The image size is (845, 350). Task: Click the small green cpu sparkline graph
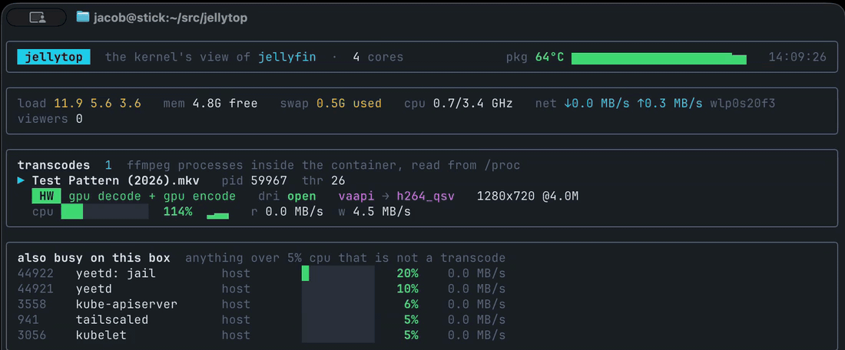[x=217, y=216]
